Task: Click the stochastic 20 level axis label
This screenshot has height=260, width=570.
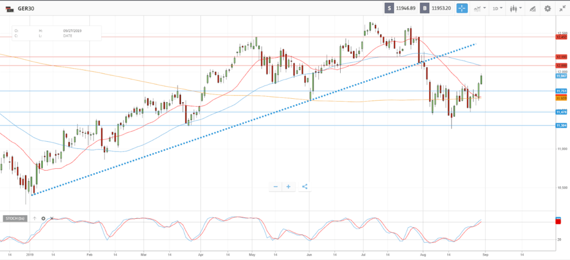Action: 559,239
